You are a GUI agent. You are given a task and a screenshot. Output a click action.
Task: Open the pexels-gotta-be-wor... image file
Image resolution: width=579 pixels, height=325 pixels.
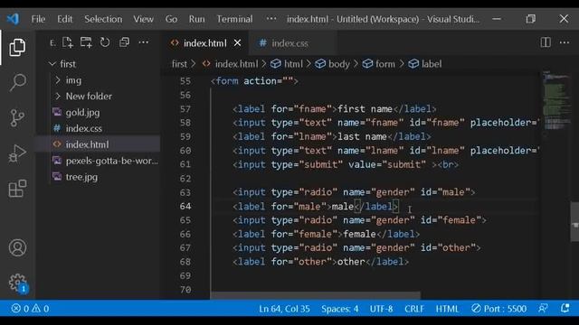[111, 161]
